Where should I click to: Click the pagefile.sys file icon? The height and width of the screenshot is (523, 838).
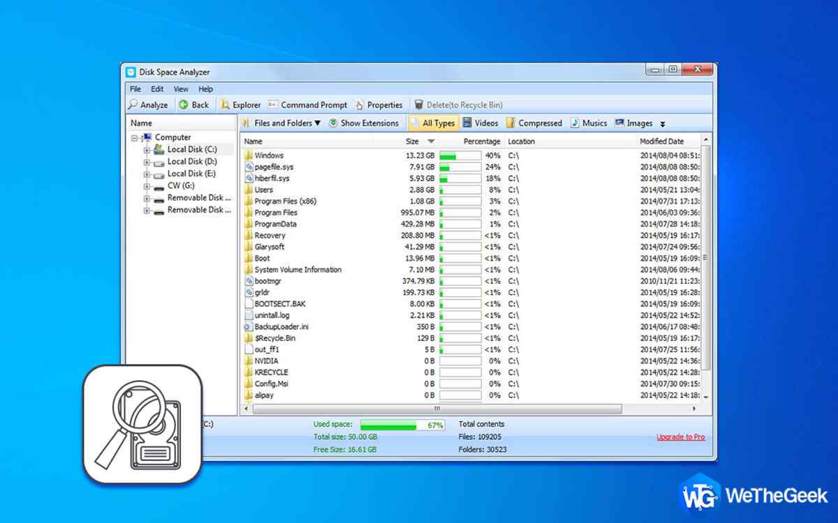[x=249, y=167]
